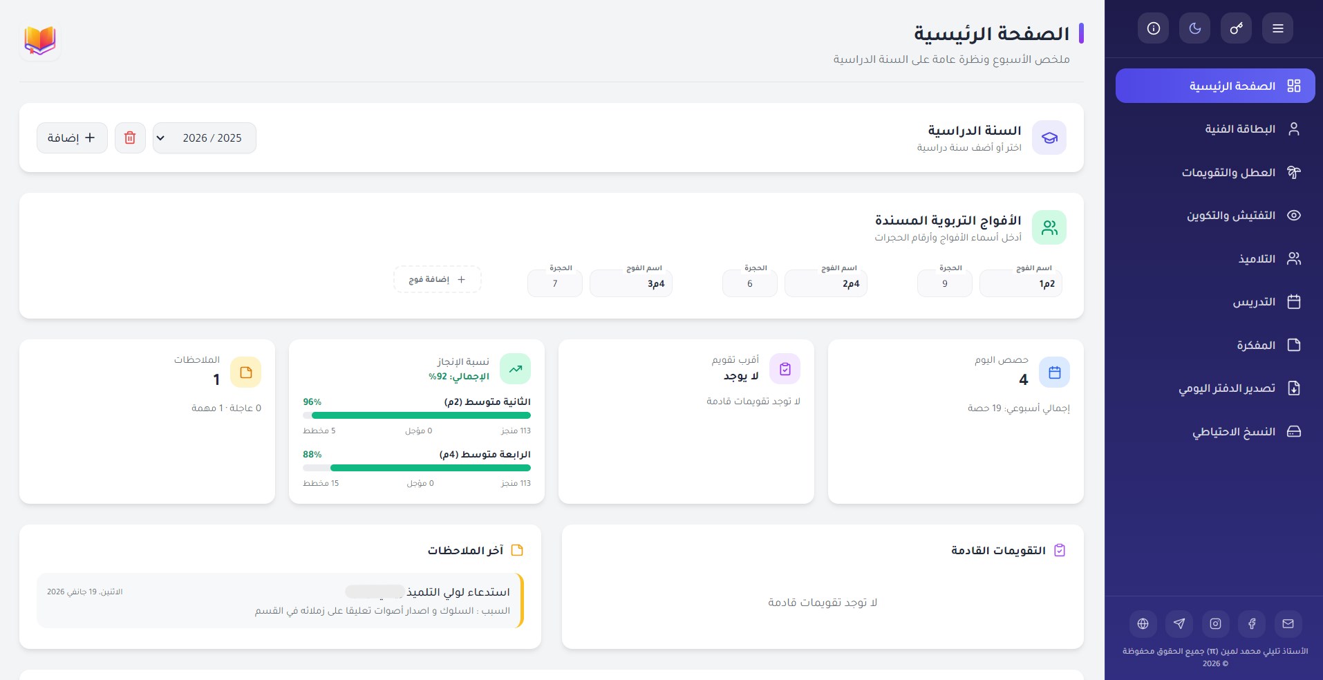Image resolution: width=1323 pixels, height=680 pixels.
Task: Open the استدعاء لولي التلميذ note entry
Action: pyautogui.click(x=280, y=601)
